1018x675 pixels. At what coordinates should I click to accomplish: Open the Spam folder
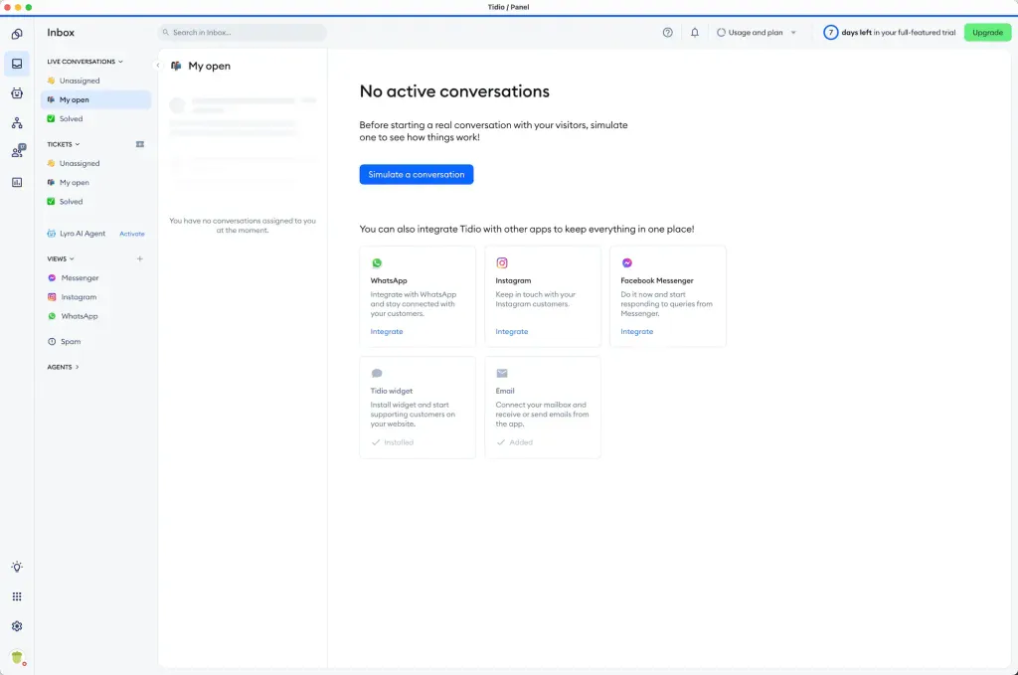tap(96, 341)
